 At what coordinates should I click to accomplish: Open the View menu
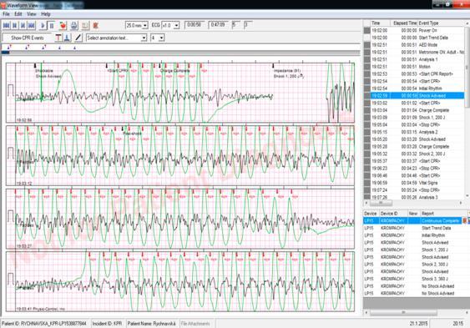click(x=31, y=14)
